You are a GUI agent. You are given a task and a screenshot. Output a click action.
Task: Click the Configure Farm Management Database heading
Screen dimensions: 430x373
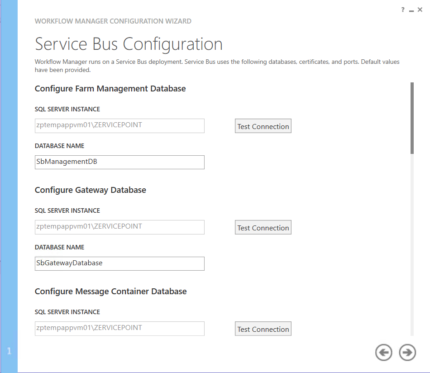110,89
